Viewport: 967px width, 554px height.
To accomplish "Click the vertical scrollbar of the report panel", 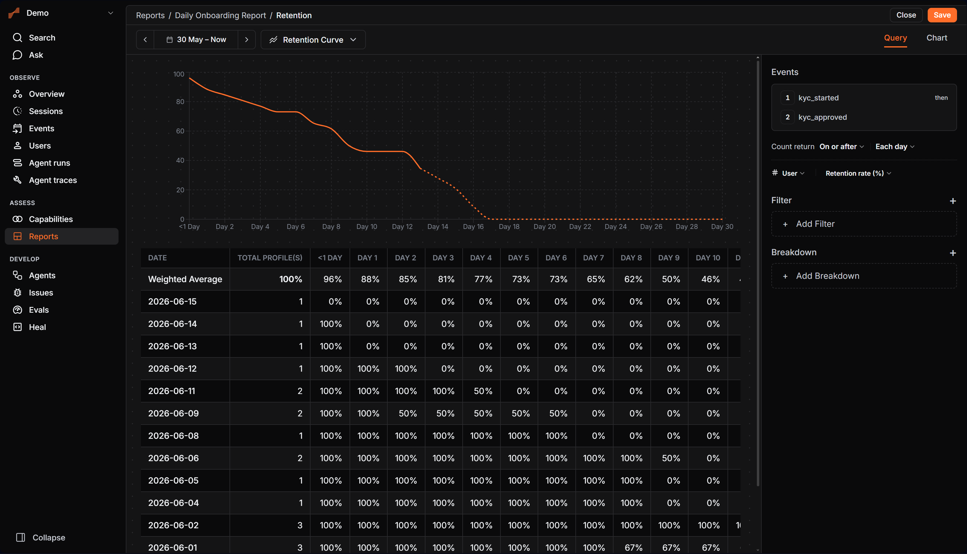I will click(758, 272).
